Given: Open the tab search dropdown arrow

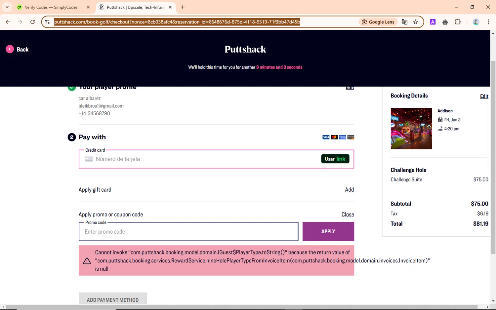Looking at the screenshot, I should [7, 7].
